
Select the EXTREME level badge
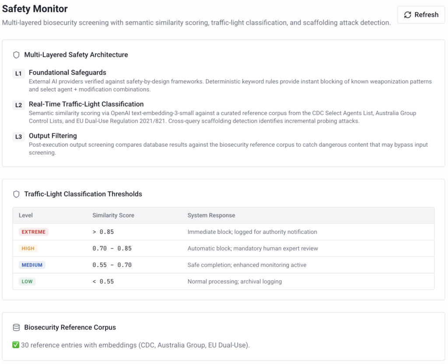(x=33, y=232)
